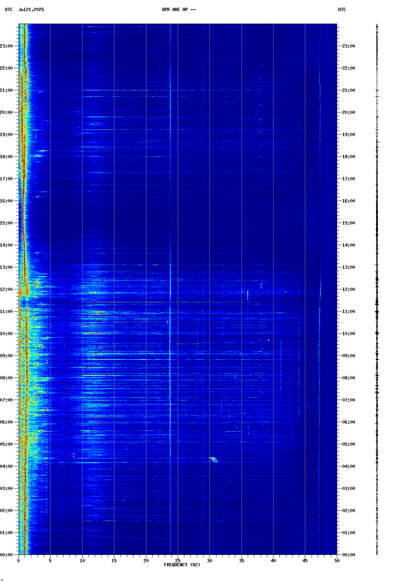Click the 50 tick on the frequency axis
The width and height of the screenshot is (393, 584).
coord(337,561)
